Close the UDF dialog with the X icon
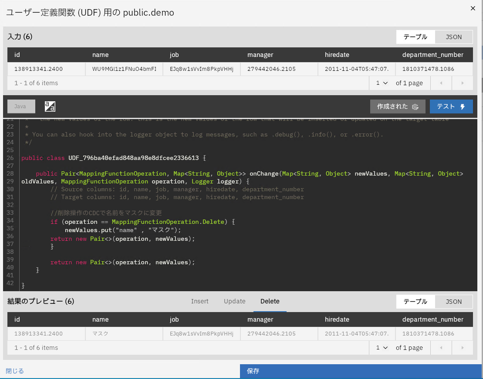 point(473,8)
